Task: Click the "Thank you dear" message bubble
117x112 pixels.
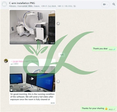Action: (104, 49)
